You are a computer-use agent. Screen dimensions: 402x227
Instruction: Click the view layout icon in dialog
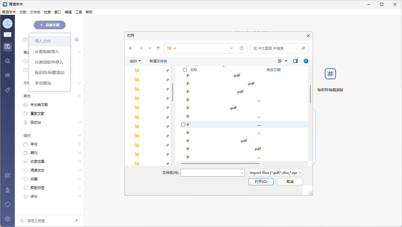pyautogui.click(x=280, y=61)
